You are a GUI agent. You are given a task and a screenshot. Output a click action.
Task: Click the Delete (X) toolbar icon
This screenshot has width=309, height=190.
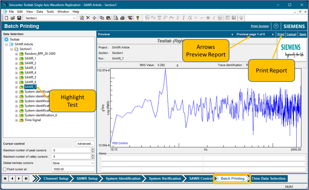pyautogui.click(x=88, y=18)
